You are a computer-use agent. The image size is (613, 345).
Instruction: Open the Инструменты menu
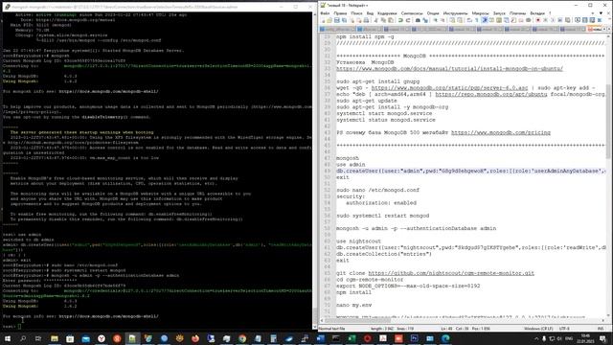click(x=456, y=13)
